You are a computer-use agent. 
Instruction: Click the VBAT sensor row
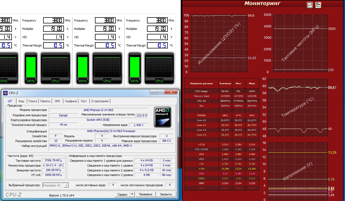(222, 183)
